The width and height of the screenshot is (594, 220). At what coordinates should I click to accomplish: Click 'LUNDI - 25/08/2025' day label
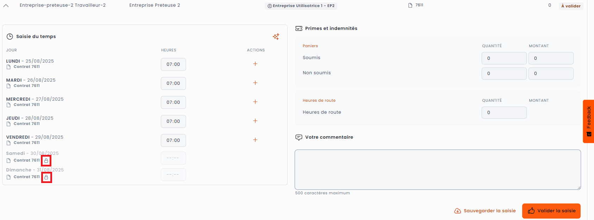point(30,61)
